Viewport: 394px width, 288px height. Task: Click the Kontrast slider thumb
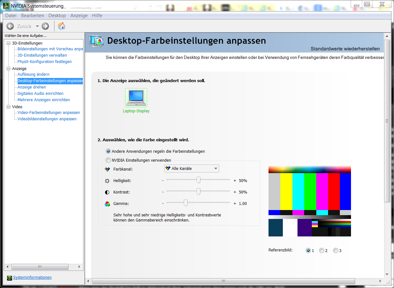[198, 192]
